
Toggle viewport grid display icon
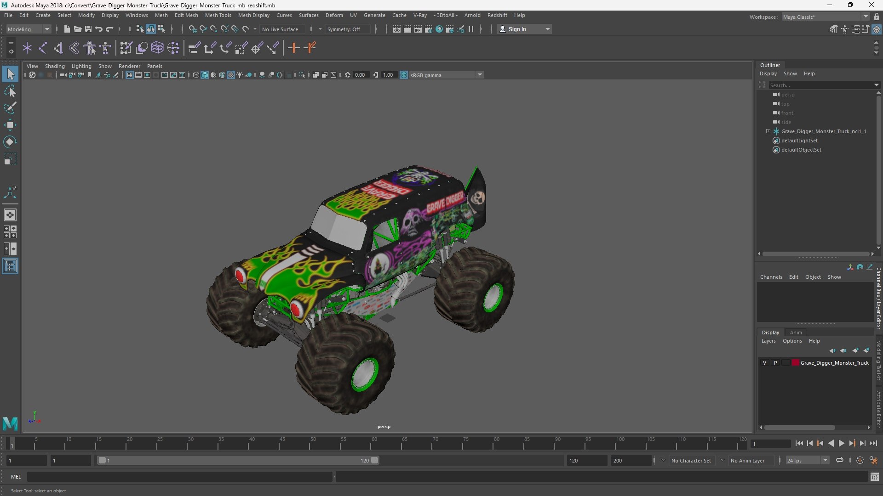coord(130,75)
